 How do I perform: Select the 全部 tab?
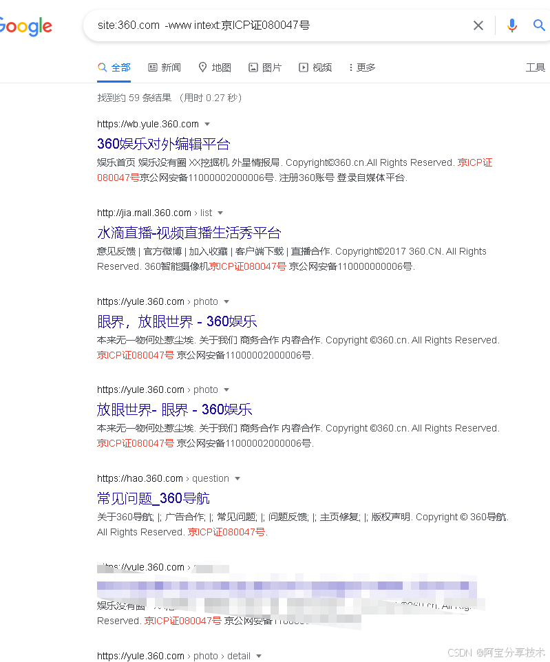click(114, 67)
